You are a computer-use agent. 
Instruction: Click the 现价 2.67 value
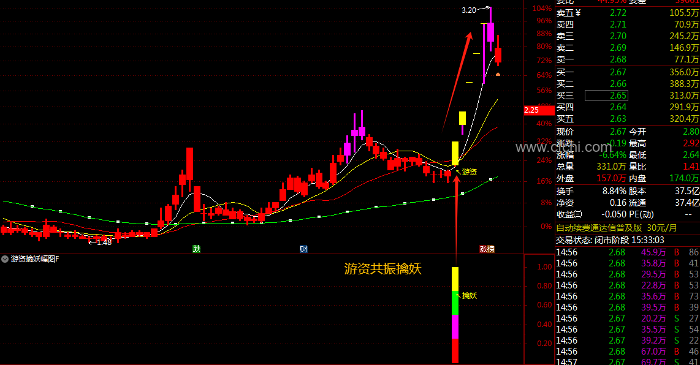[x=618, y=132]
